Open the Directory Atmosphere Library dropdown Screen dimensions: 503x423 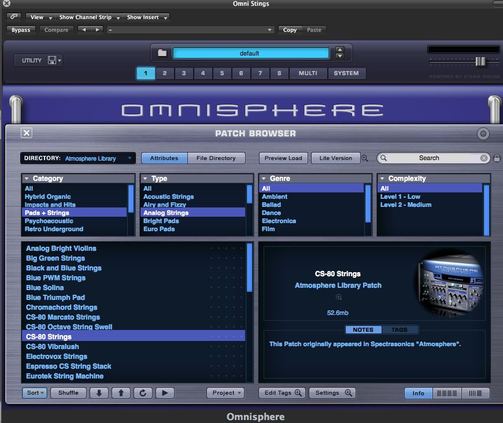[78, 158]
